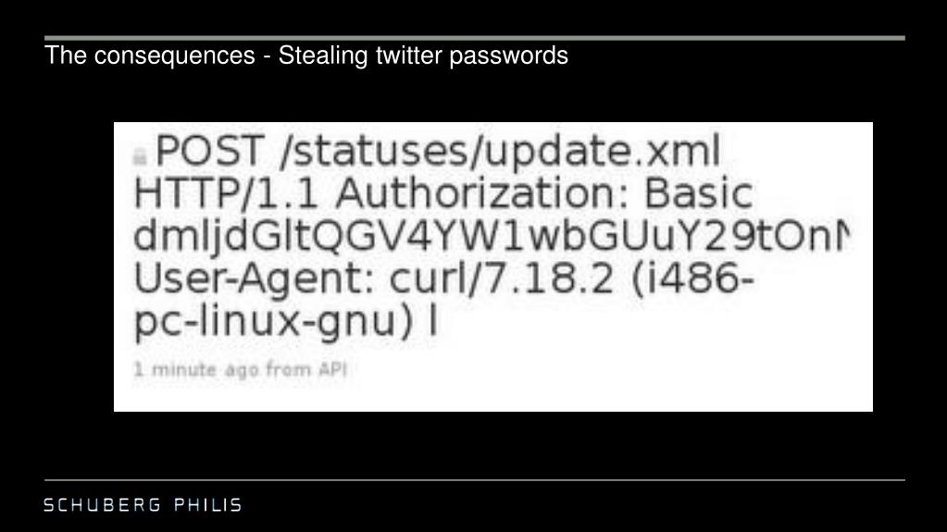The image size is (947, 532).
Task: Click the base64 string starting dmljdGlt
Action: 492,236
